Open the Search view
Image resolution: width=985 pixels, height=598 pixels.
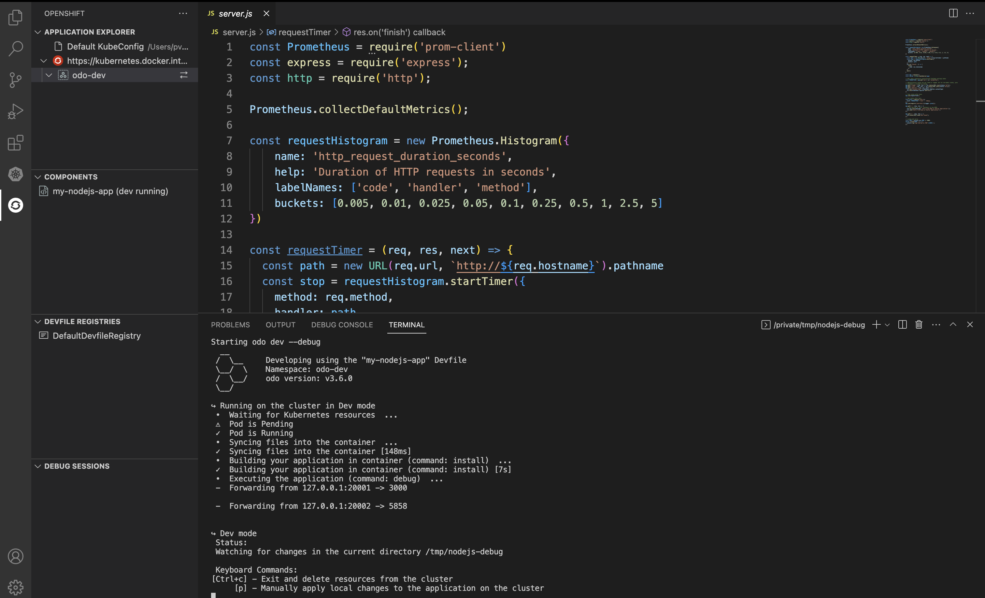15,48
